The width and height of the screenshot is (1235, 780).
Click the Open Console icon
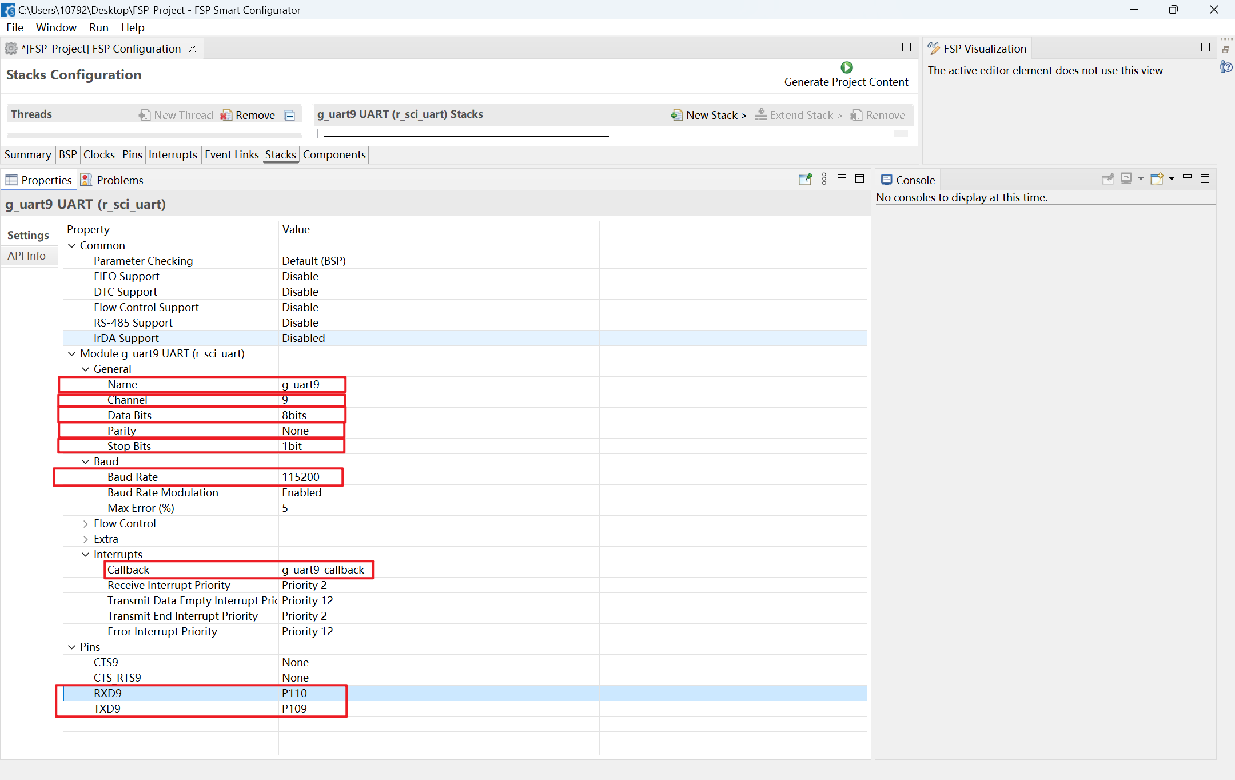[1157, 179]
